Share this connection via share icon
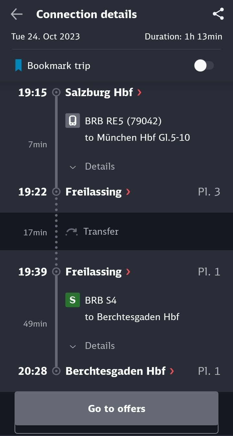 click(x=218, y=14)
